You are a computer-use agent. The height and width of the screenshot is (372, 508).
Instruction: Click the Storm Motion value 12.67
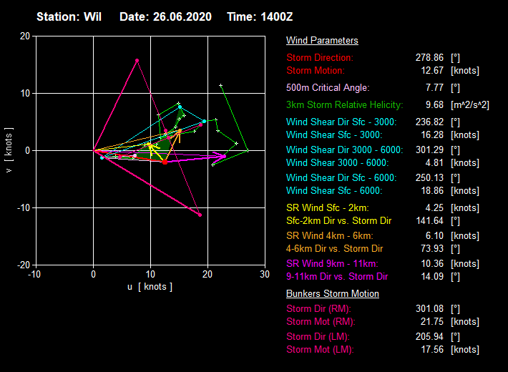[x=430, y=71]
